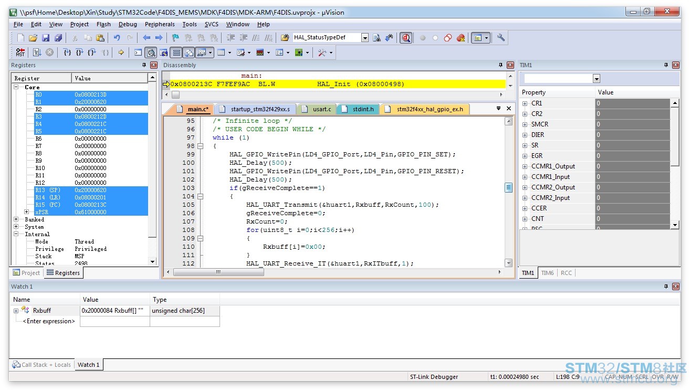The height and width of the screenshot is (392, 690).
Task: Step over the current line
Action: click(79, 52)
